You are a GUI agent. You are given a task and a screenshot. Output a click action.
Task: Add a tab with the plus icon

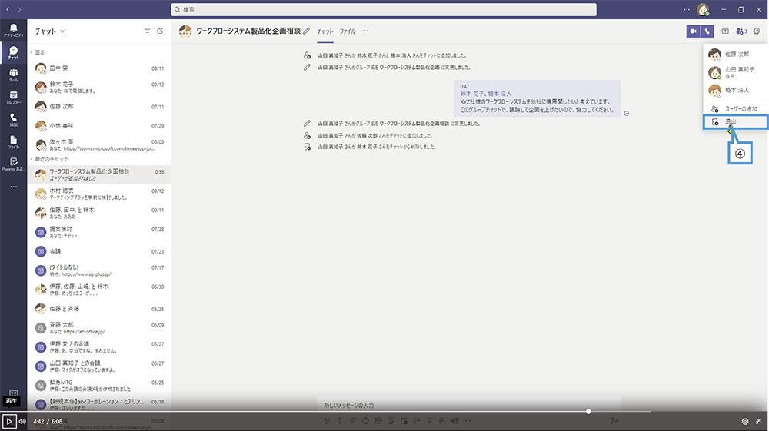pos(365,31)
